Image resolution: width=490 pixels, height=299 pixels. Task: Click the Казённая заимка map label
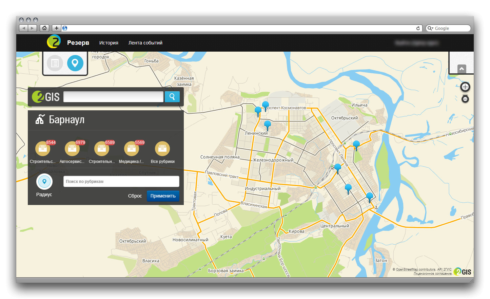pyautogui.click(x=184, y=81)
